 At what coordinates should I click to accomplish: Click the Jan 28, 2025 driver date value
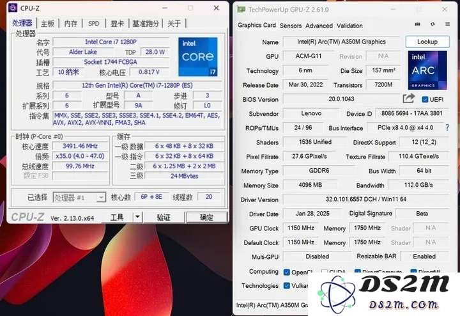pyautogui.click(x=312, y=214)
